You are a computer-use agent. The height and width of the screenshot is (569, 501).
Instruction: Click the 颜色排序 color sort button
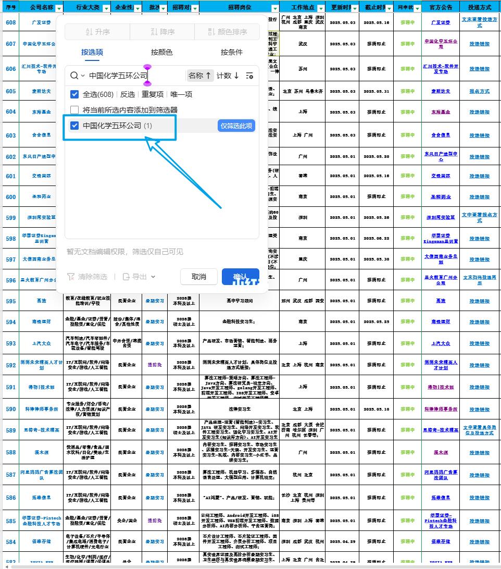coord(227,32)
